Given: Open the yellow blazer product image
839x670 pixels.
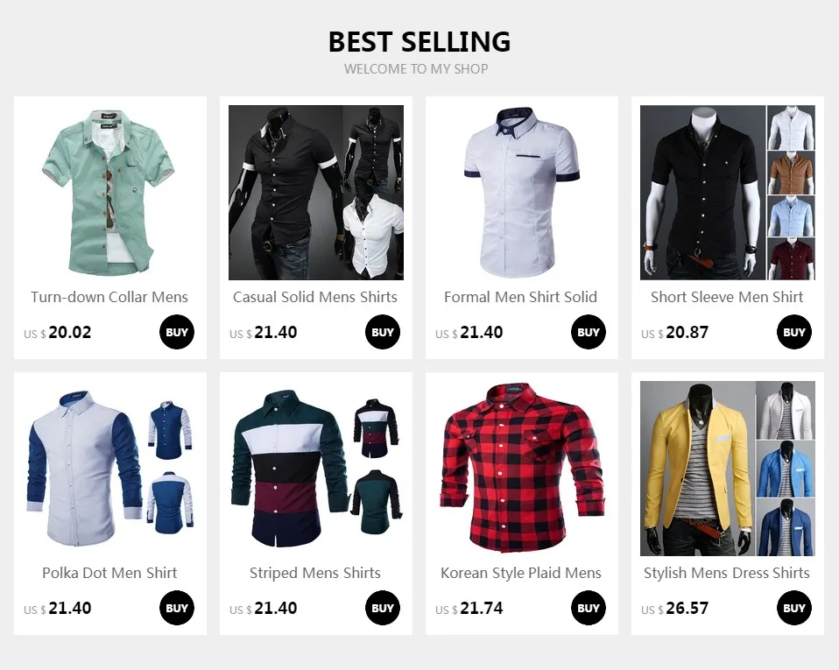Looking at the screenshot, I should coord(728,469).
